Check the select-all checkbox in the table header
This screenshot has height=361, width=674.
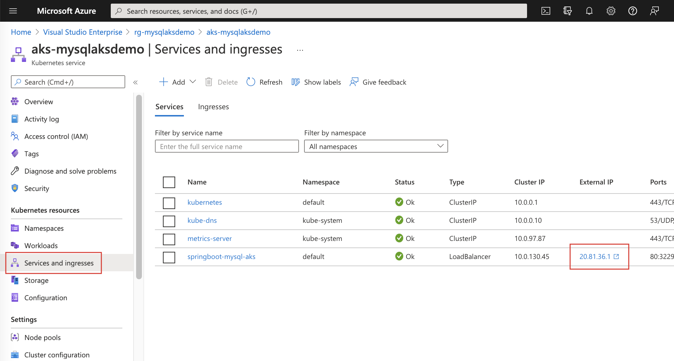(169, 182)
